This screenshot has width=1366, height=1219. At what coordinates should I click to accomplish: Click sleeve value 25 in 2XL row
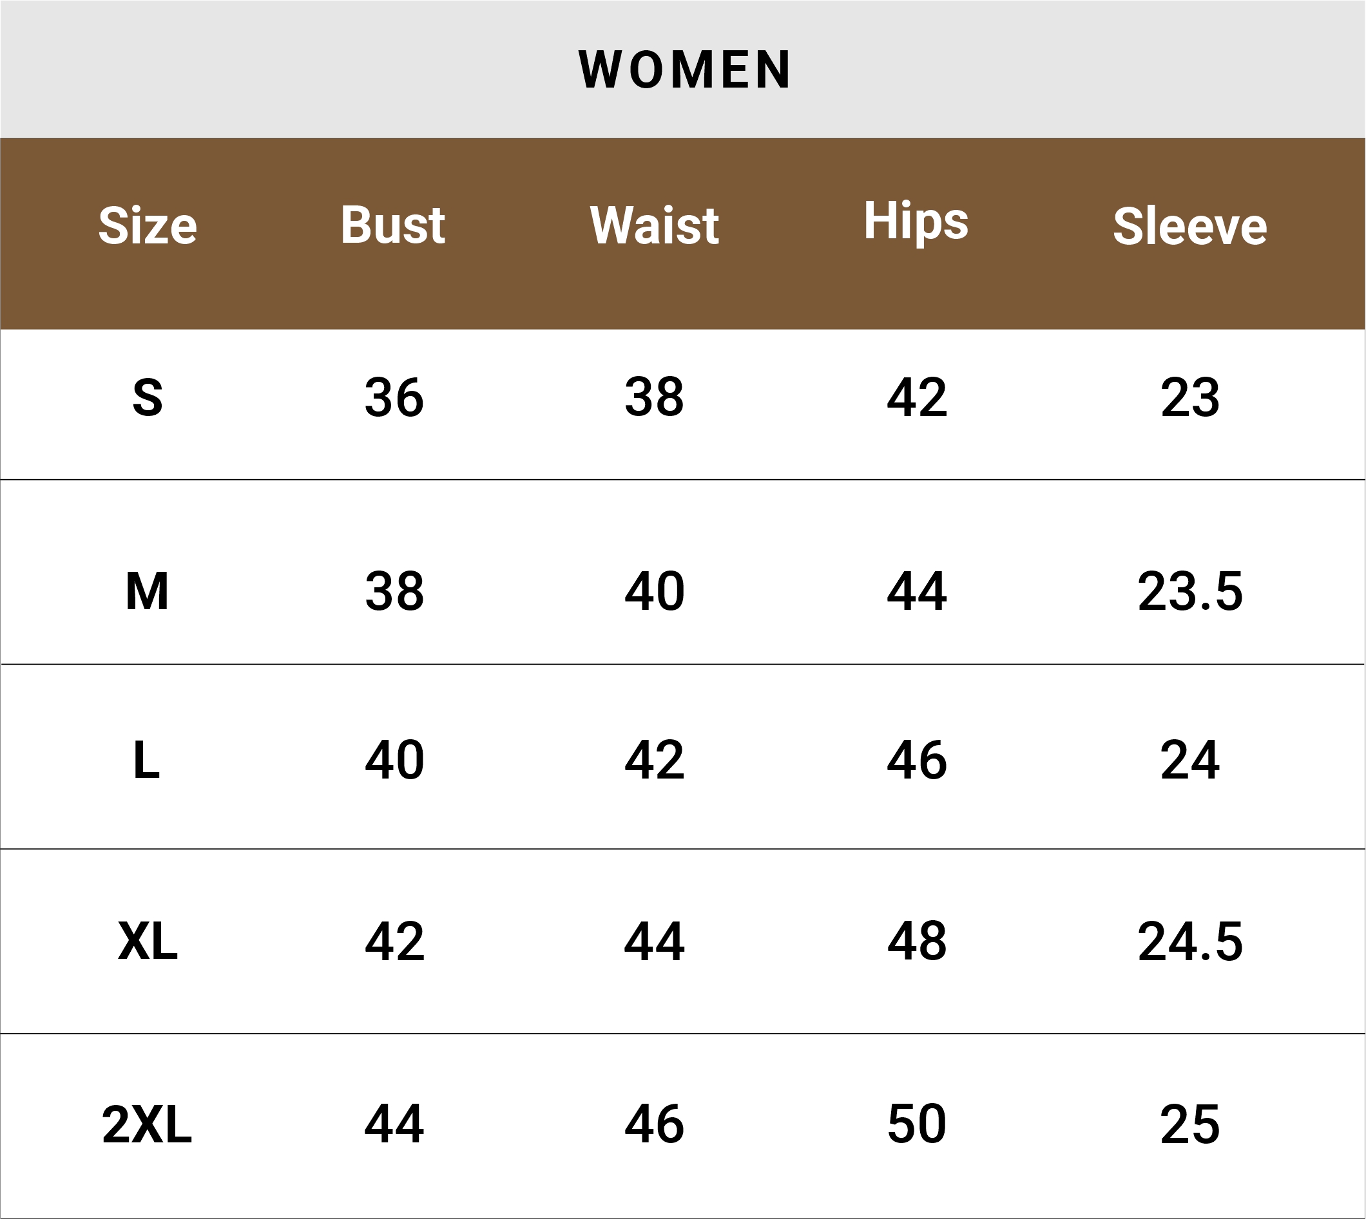pyautogui.click(x=1189, y=1124)
